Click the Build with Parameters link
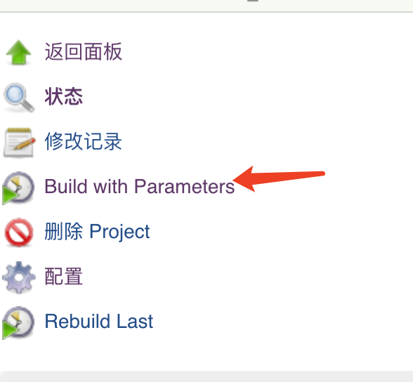413x382 pixels. 140,186
